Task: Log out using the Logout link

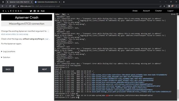Action: click(170, 11)
